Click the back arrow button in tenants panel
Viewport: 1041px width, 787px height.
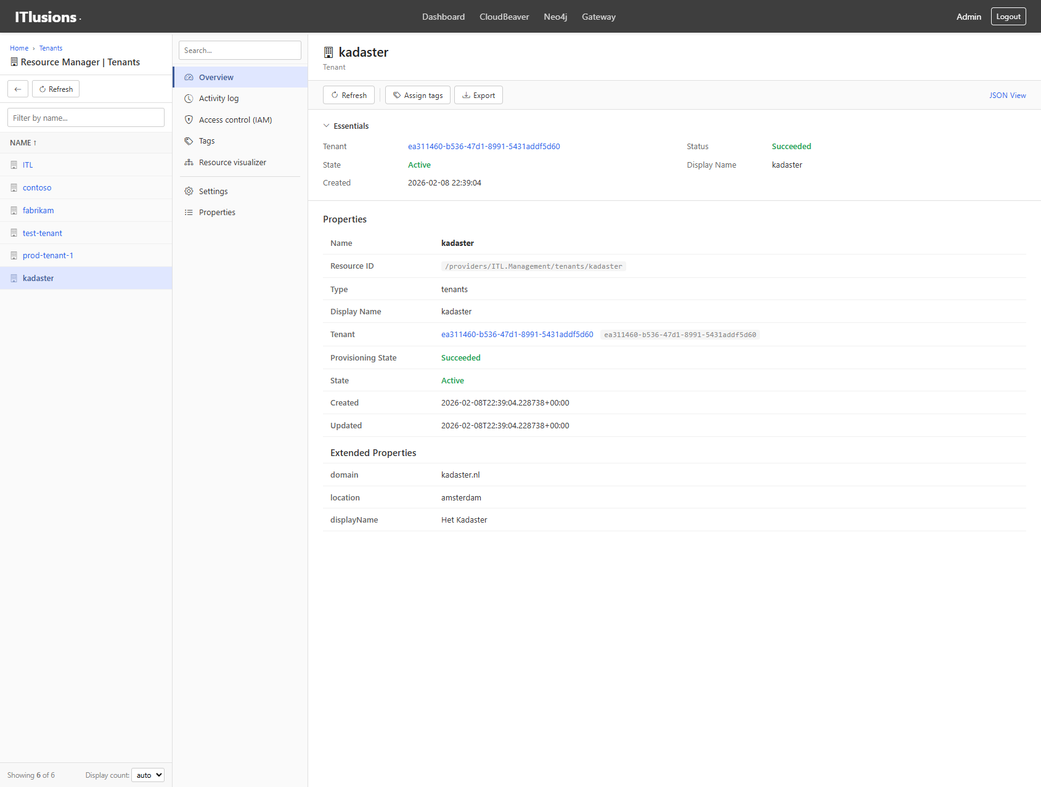(x=18, y=89)
